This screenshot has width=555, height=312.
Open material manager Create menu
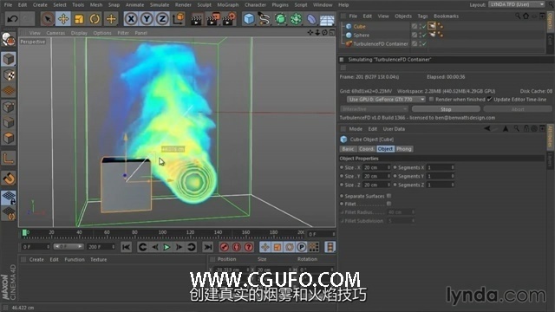coord(36,260)
